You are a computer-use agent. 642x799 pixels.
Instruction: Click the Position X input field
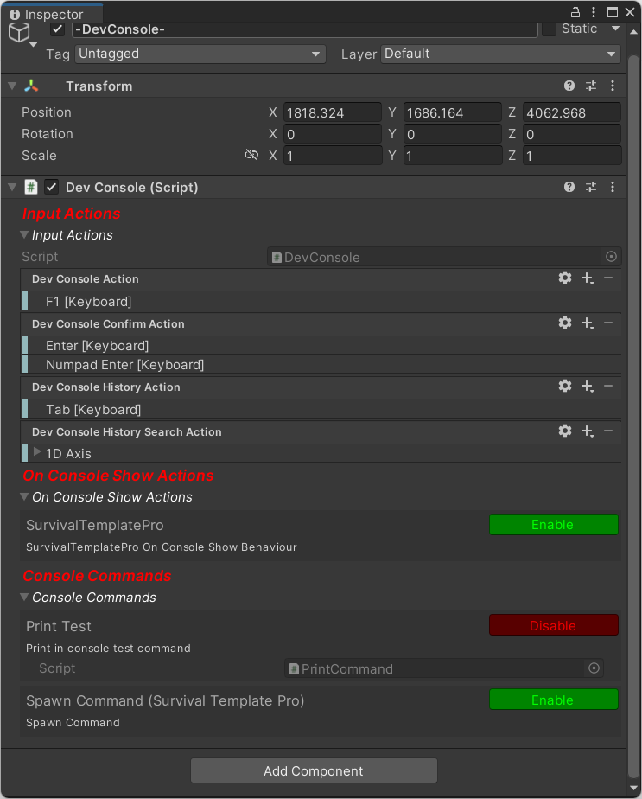[x=332, y=112]
